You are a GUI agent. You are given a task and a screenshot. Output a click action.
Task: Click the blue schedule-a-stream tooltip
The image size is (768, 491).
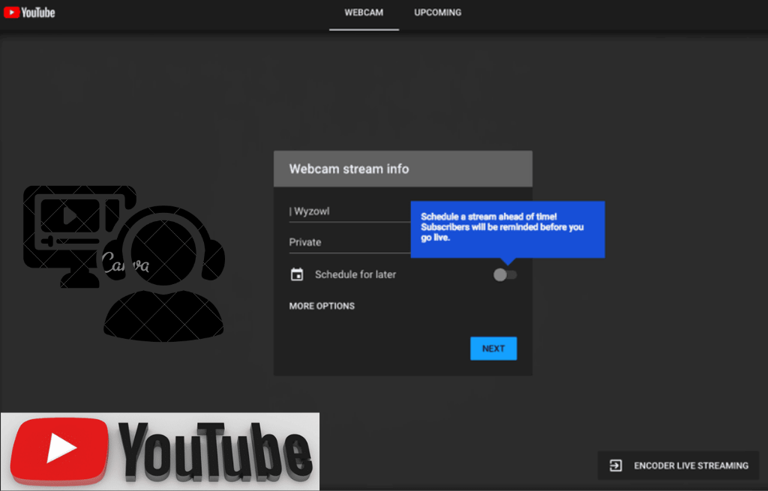pos(507,227)
